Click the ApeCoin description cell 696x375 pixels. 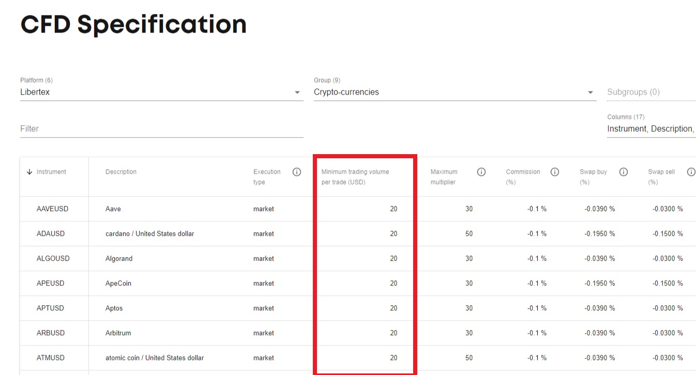click(118, 283)
